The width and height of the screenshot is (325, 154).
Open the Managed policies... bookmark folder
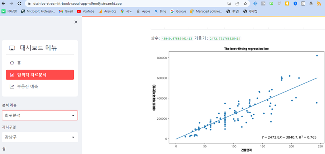coord(206,11)
